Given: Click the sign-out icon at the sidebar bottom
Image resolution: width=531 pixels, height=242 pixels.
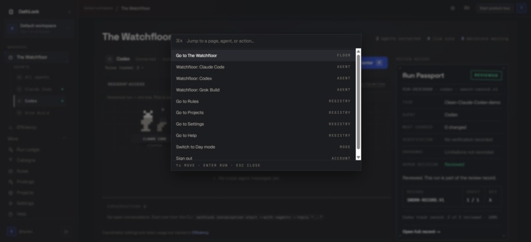Looking at the screenshot, I should pos(66,232).
